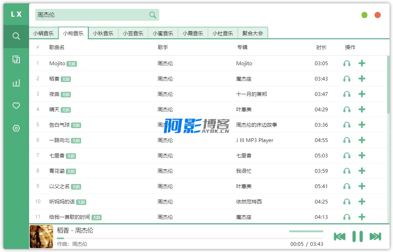
Task: Open favorites heart icon in sidebar
Action: (x=16, y=106)
